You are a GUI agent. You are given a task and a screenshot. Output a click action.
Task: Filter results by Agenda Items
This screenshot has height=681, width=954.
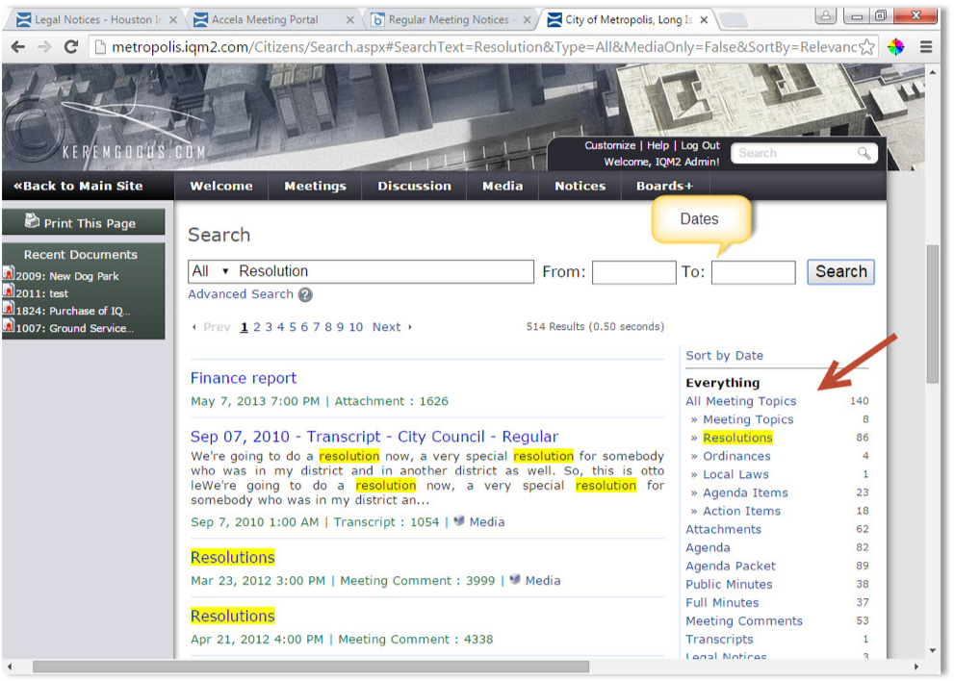coord(745,492)
